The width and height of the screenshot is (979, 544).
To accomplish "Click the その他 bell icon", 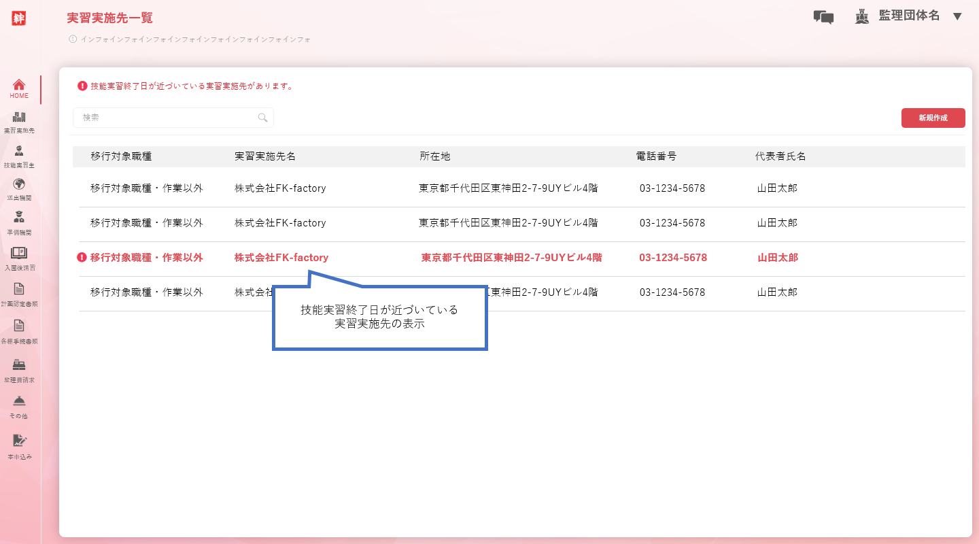I will [x=19, y=401].
